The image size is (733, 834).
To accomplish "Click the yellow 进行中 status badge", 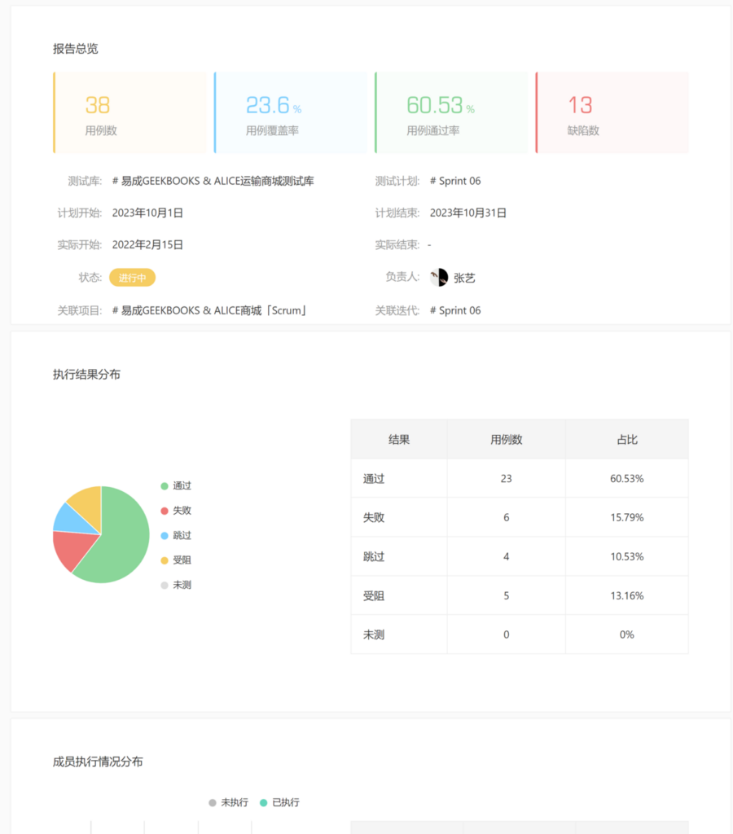I will [132, 277].
